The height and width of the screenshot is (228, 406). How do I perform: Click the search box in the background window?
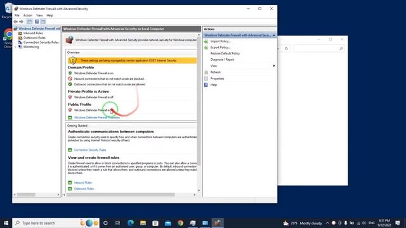click(x=319, y=49)
